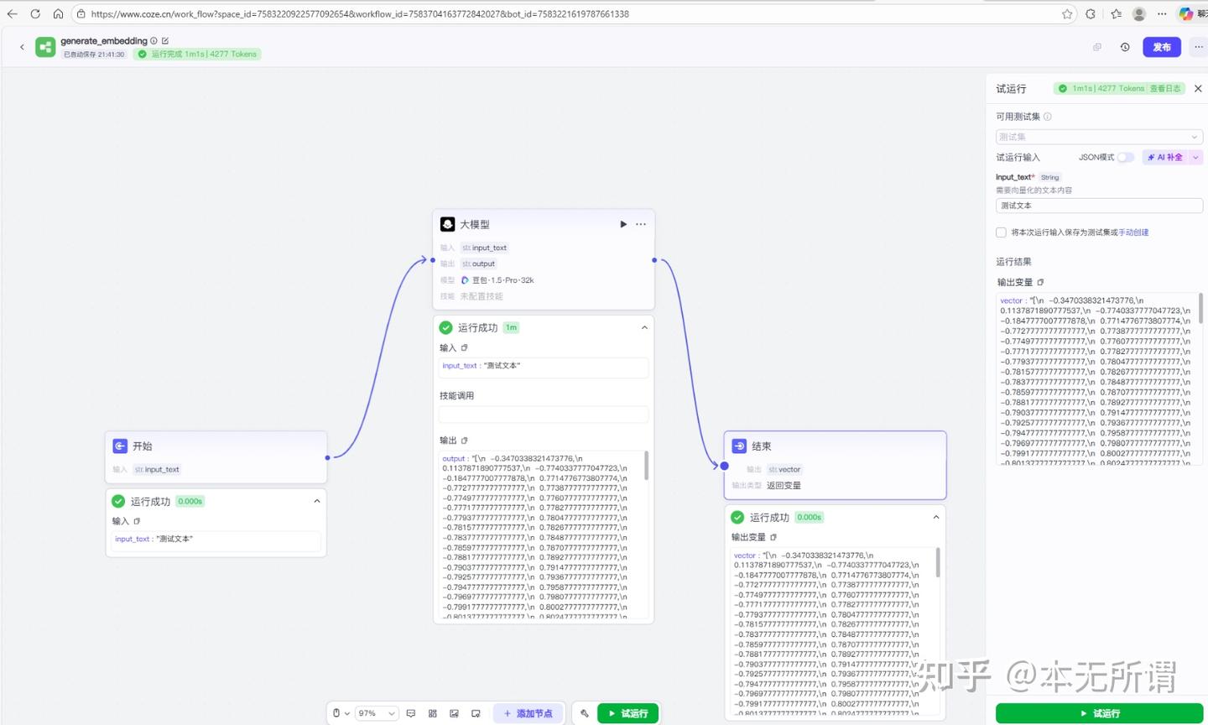This screenshot has height=725, width=1208.
Task: Run the 大模型 node via its play icon
Action: click(x=623, y=224)
